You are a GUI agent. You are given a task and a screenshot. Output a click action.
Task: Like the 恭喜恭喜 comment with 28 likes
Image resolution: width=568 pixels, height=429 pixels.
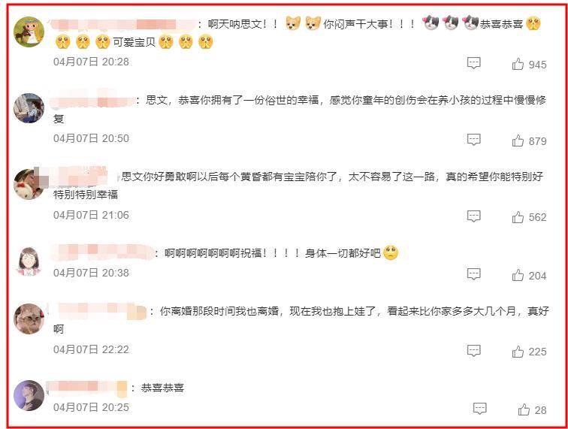tap(524, 409)
